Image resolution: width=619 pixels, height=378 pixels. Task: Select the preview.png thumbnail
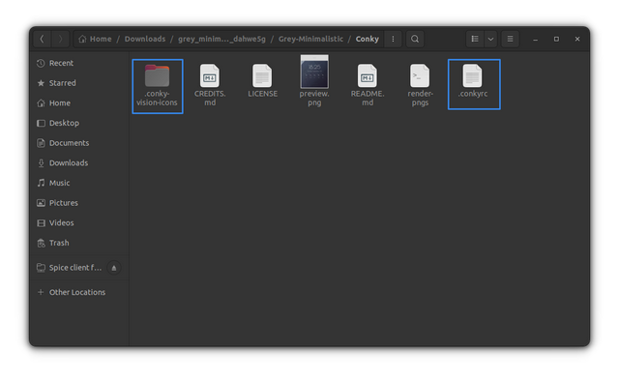tap(314, 72)
